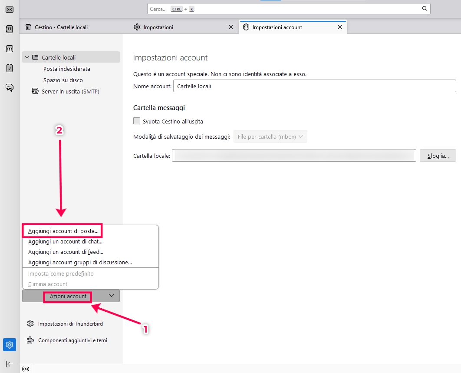The width and height of the screenshot is (461, 373).
Task: Select the Impostazioni account tab
Action: [x=293, y=27]
